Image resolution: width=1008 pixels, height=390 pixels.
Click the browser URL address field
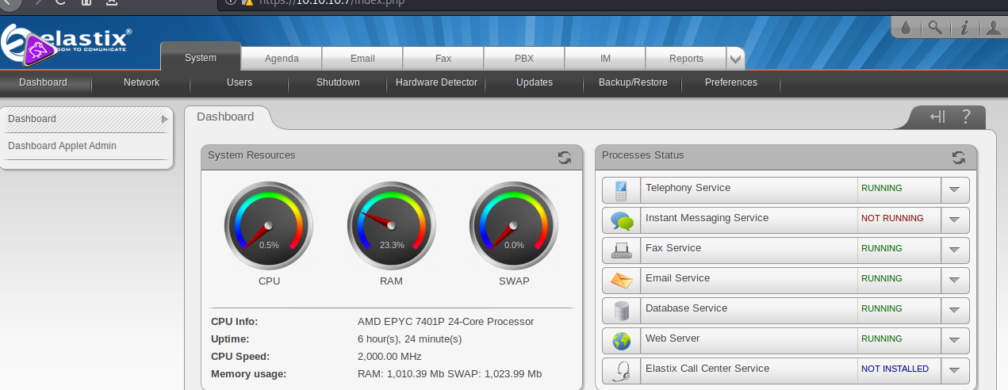coord(611,2)
